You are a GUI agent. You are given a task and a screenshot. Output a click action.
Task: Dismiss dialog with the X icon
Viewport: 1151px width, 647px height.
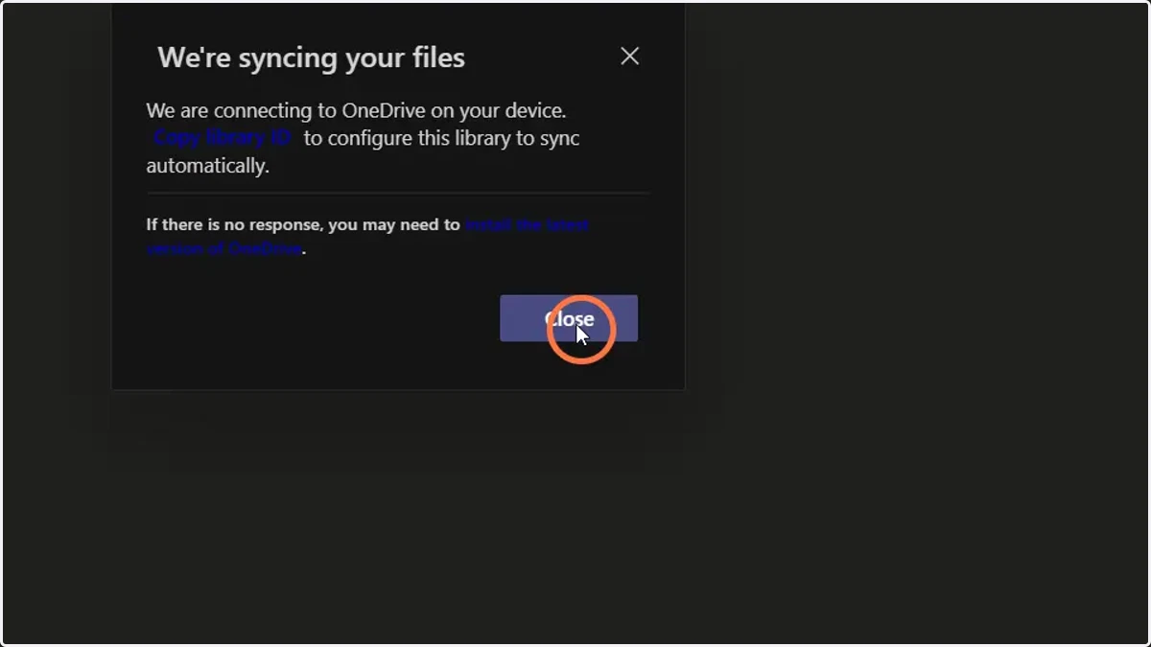(629, 57)
